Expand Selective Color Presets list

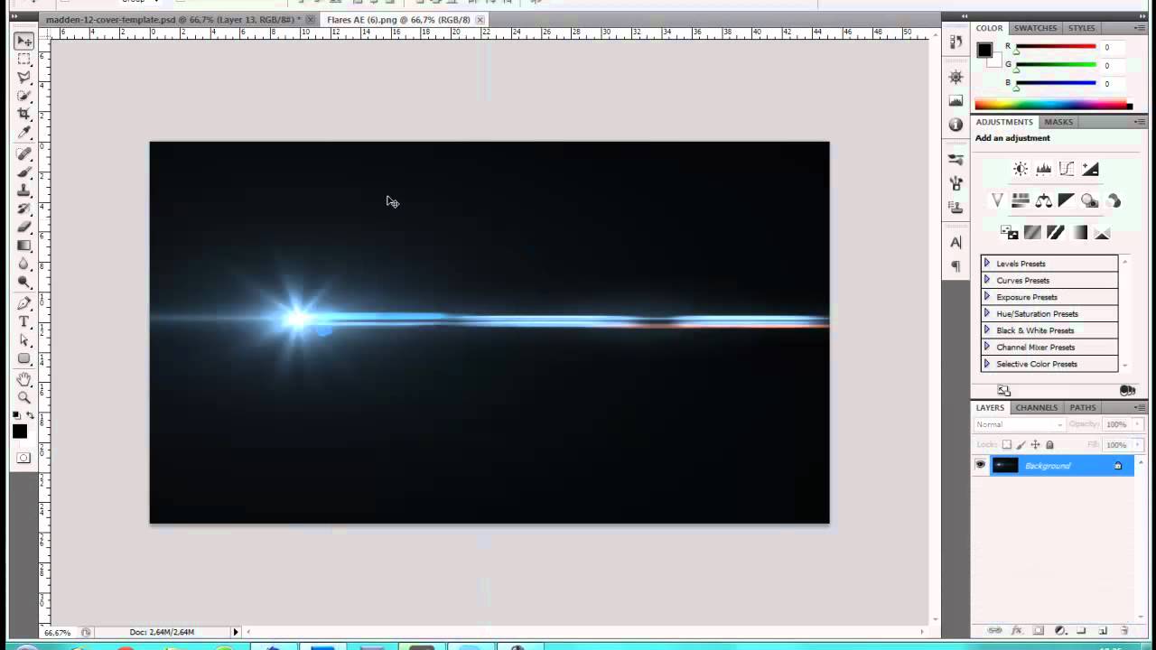click(986, 364)
